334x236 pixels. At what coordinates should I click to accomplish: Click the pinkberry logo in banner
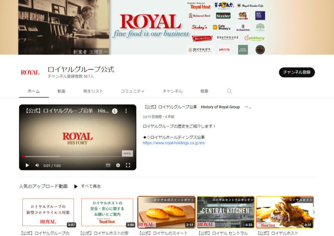(x=254, y=38)
